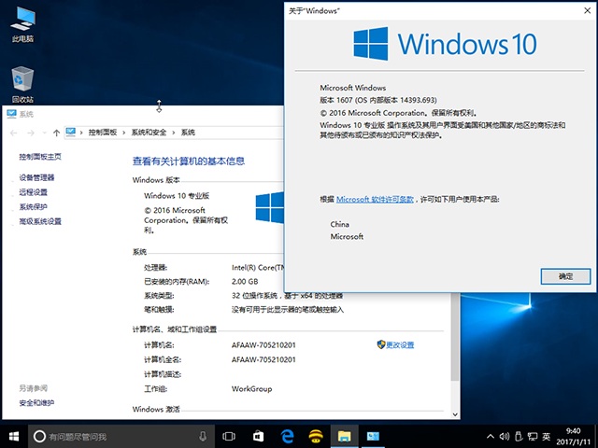Image resolution: width=598 pixels, height=448 pixels.
Task: Click the Windows Start button
Action: point(15,436)
